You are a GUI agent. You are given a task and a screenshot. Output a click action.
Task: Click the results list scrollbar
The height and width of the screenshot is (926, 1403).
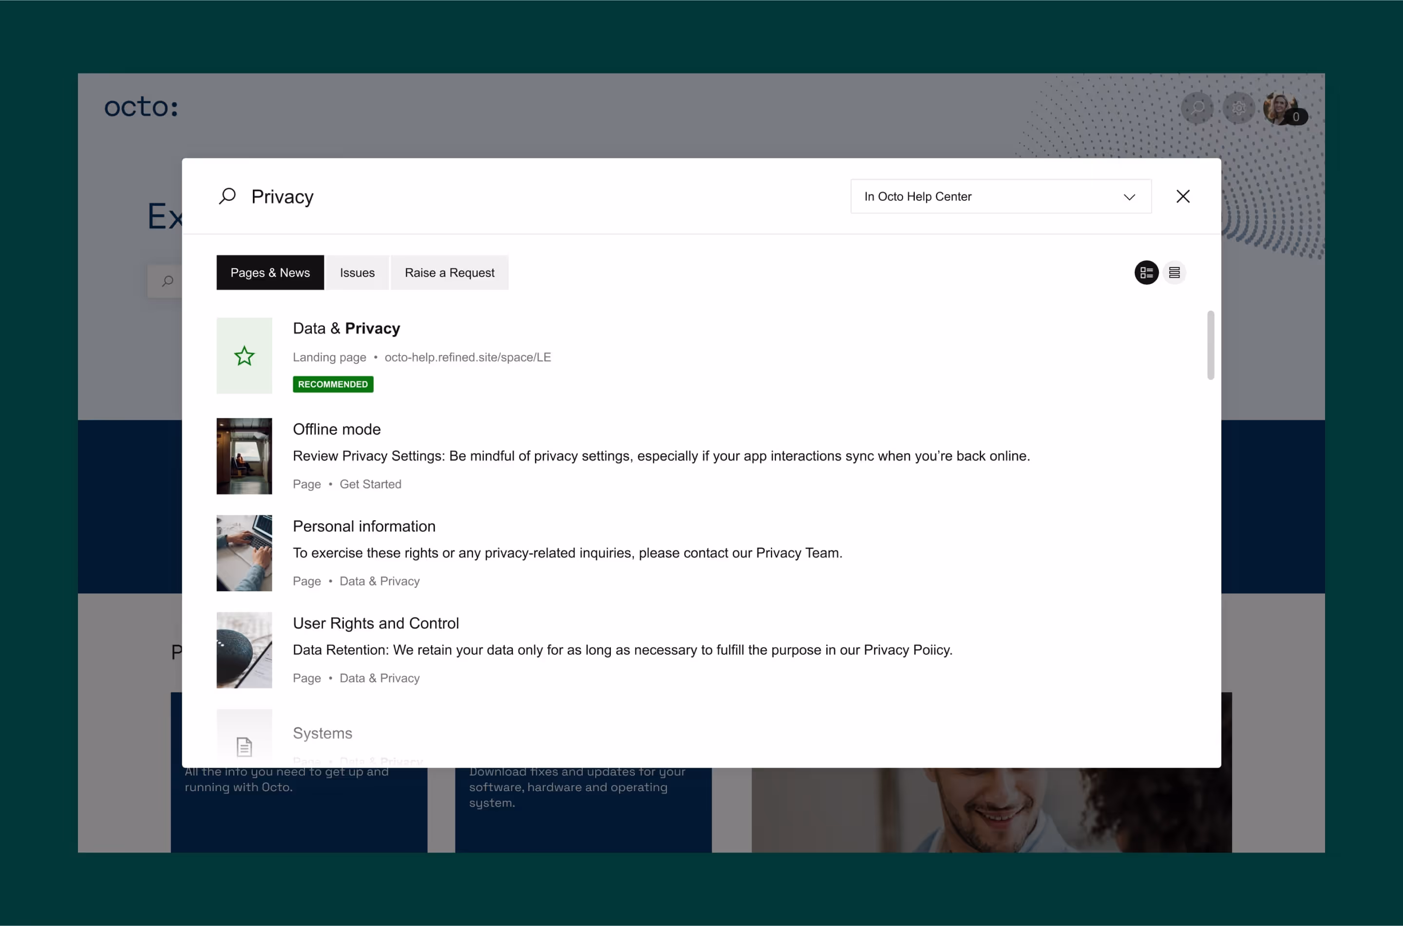(x=1211, y=345)
